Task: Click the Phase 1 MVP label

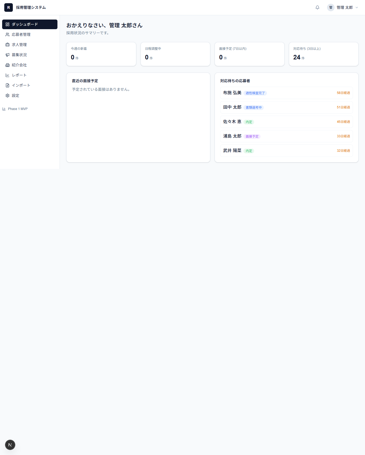Action: coord(18,109)
